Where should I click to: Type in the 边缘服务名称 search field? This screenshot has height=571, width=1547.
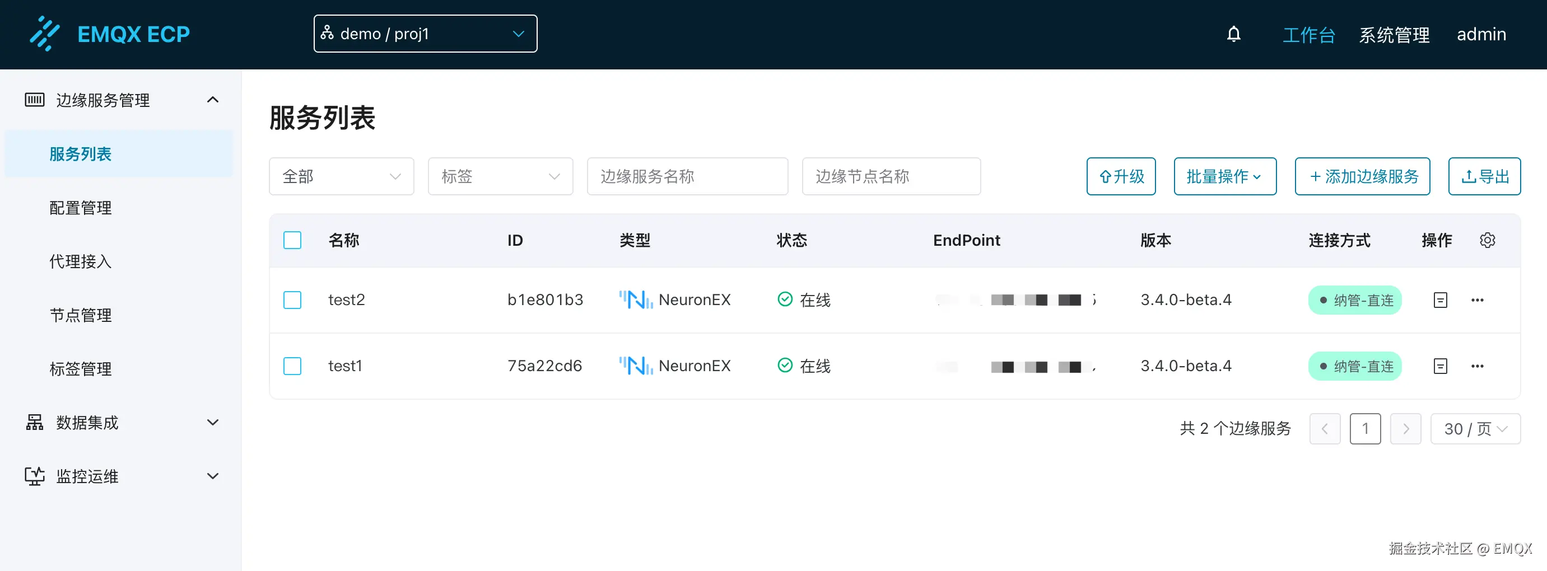pos(687,176)
